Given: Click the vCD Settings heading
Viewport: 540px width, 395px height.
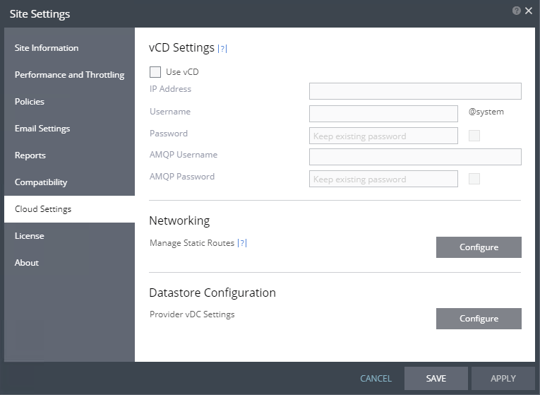Looking at the screenshot, I should (181, 47).
